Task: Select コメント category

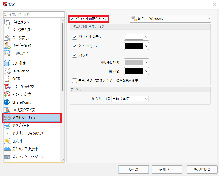Action: (32, 141)
